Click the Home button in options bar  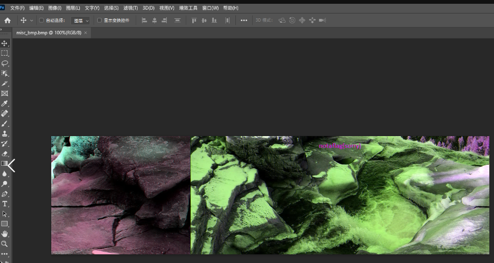click(x=8, y=20)
